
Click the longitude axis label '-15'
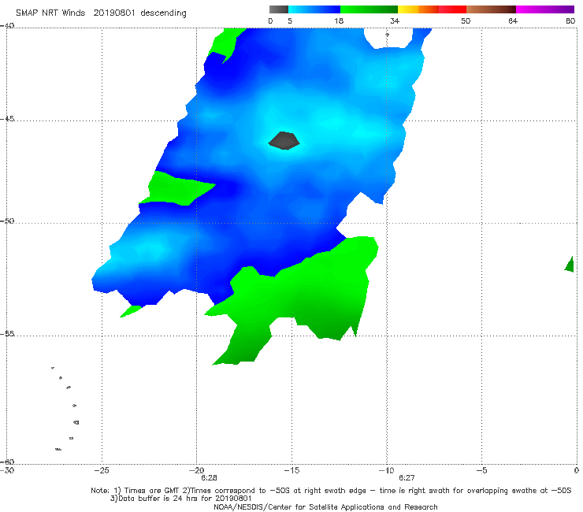point(291,470)
